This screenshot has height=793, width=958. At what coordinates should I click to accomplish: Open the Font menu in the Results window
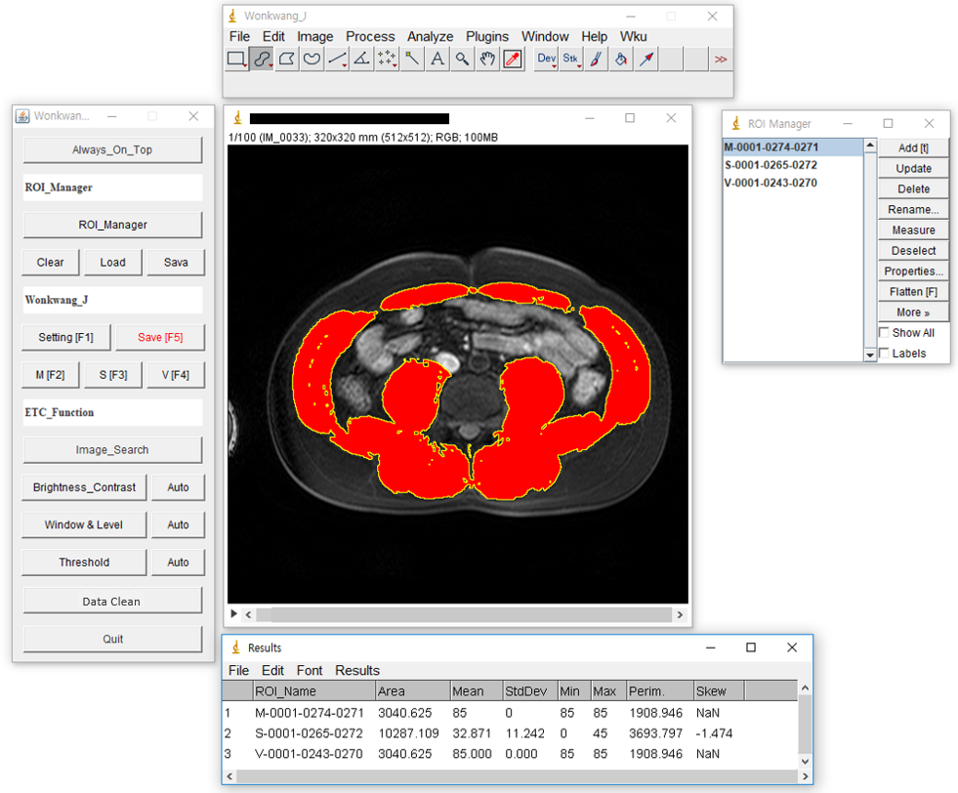(310, 670)
